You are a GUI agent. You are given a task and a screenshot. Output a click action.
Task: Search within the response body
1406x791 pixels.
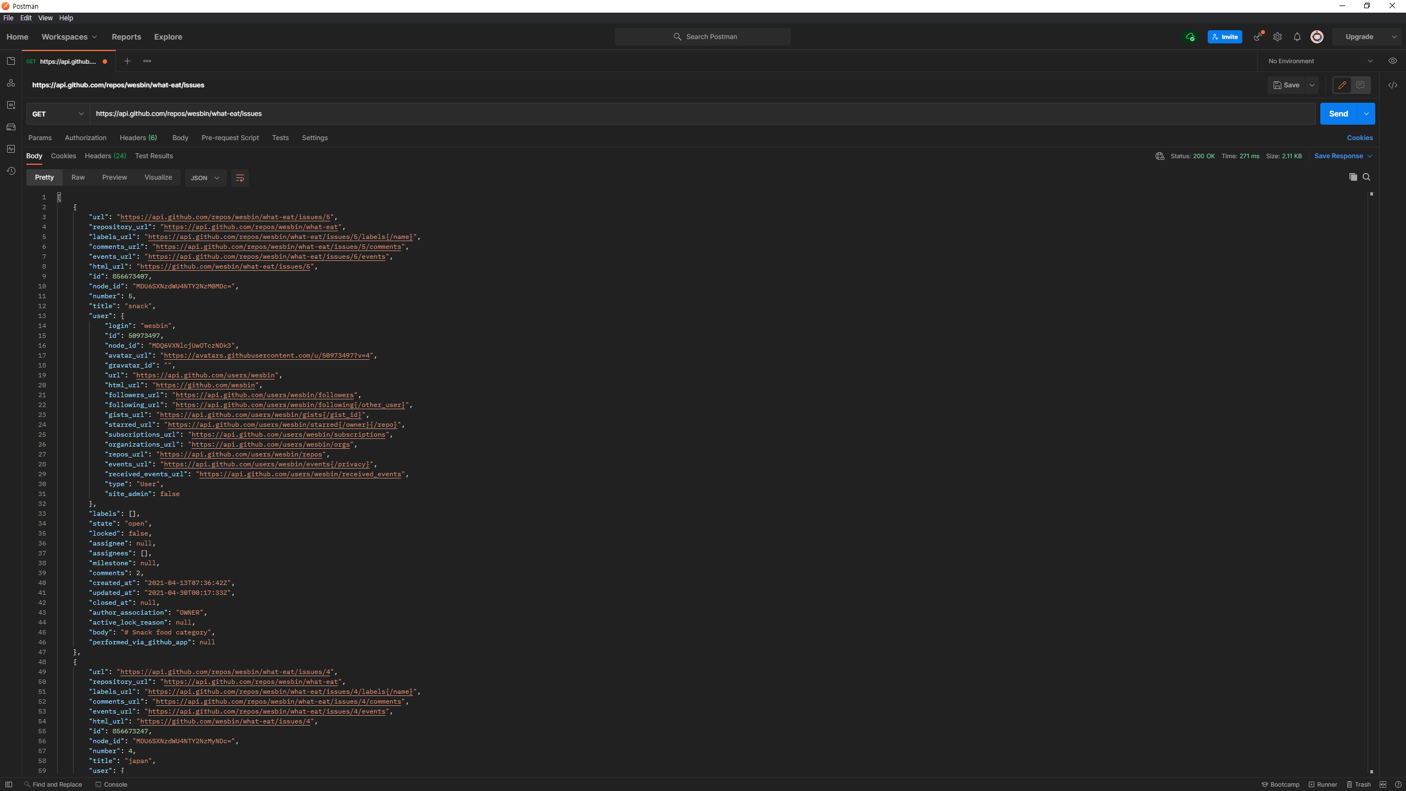pos(1366,177)
